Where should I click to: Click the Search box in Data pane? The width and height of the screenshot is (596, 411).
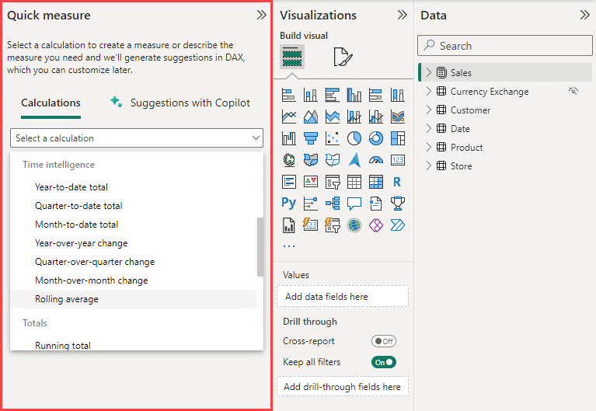point(505,46)
